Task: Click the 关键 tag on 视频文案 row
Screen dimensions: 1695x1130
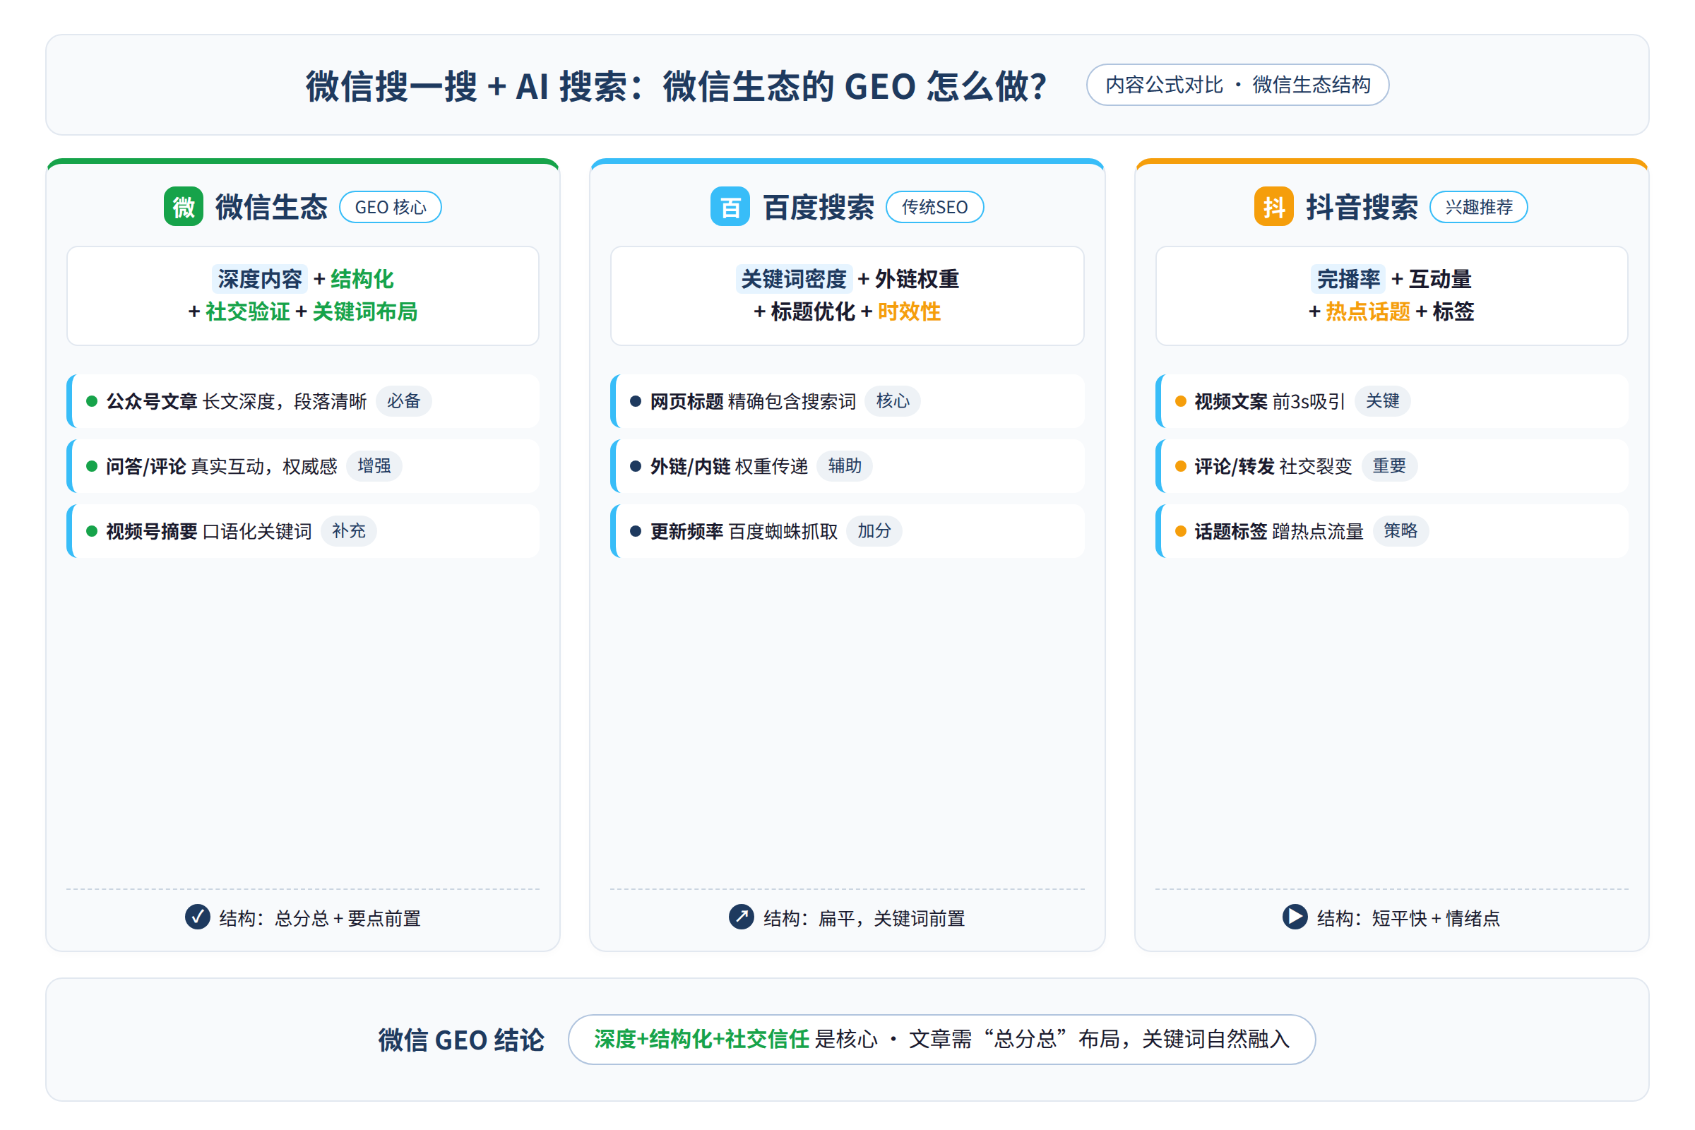Action: [x=1382, y=400]
